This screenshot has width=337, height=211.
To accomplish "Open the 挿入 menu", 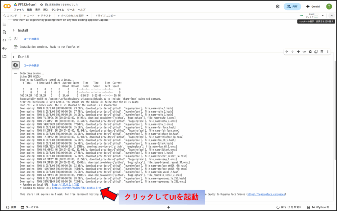I will click(46, 10).
